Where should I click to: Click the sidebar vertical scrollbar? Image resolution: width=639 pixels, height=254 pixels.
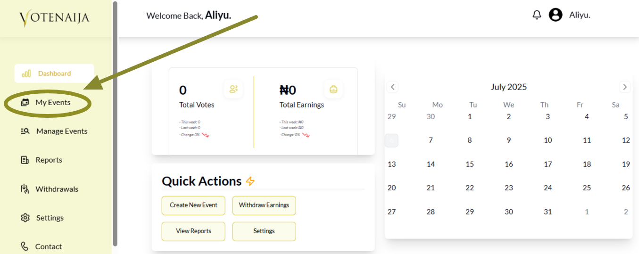click(x=115, y=123)
